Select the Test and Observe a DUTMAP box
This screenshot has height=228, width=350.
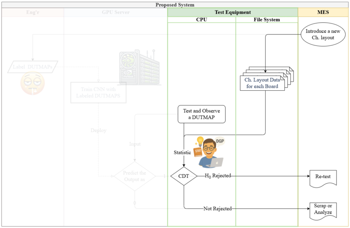tap(203, 114)
